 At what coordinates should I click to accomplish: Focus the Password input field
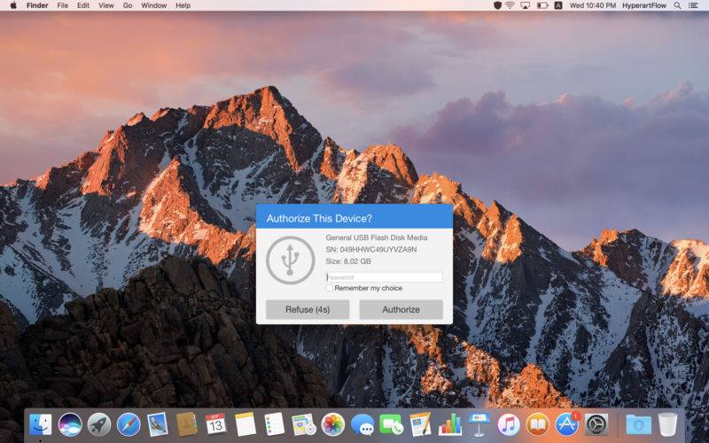click(x=385, y=277)
